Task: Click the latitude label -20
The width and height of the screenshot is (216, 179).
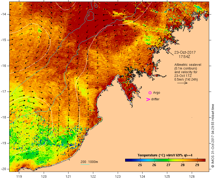Action: pos(3,169)
